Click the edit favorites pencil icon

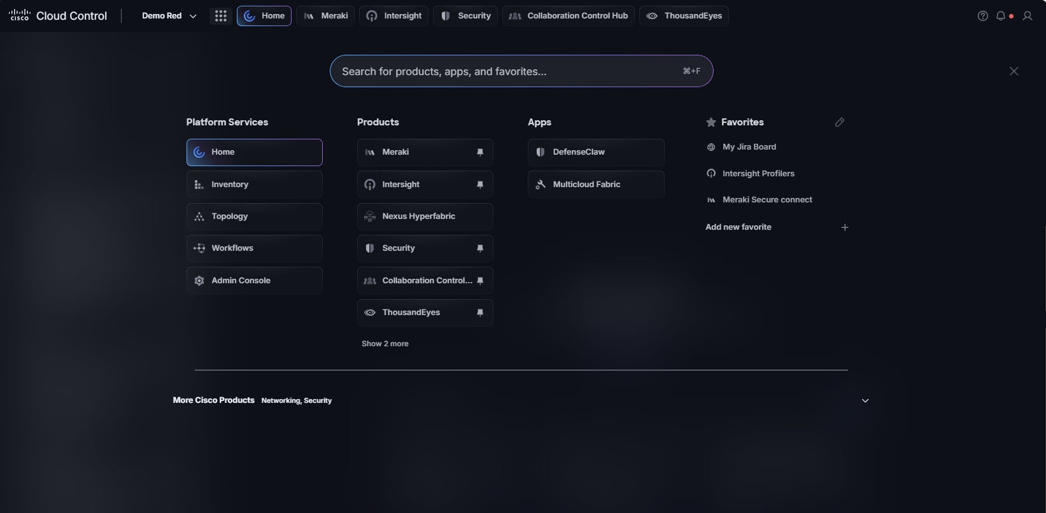pyautogui.click(x=839, y=122)
